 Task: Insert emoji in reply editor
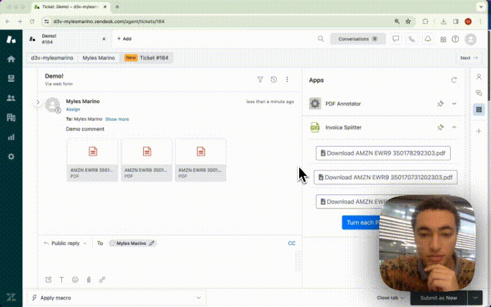75,279
